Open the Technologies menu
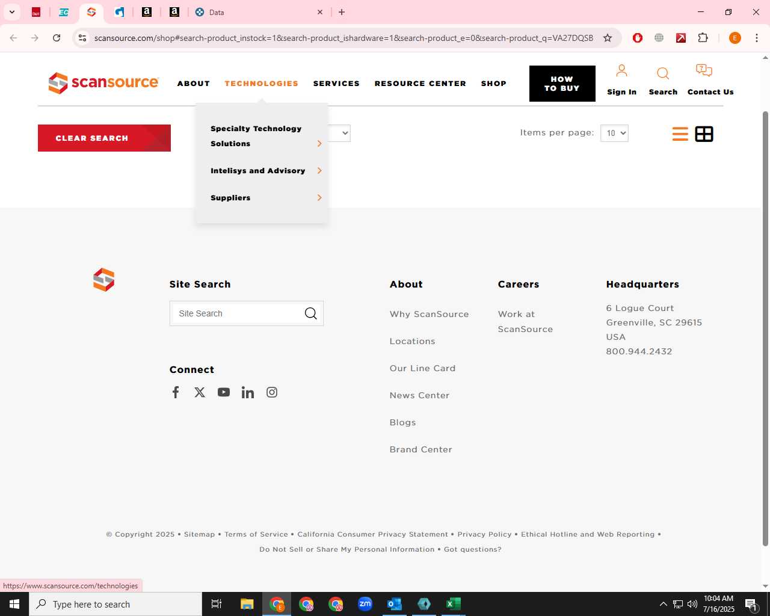770x616 pixels. pyautogui.click(x=262, y=84)
